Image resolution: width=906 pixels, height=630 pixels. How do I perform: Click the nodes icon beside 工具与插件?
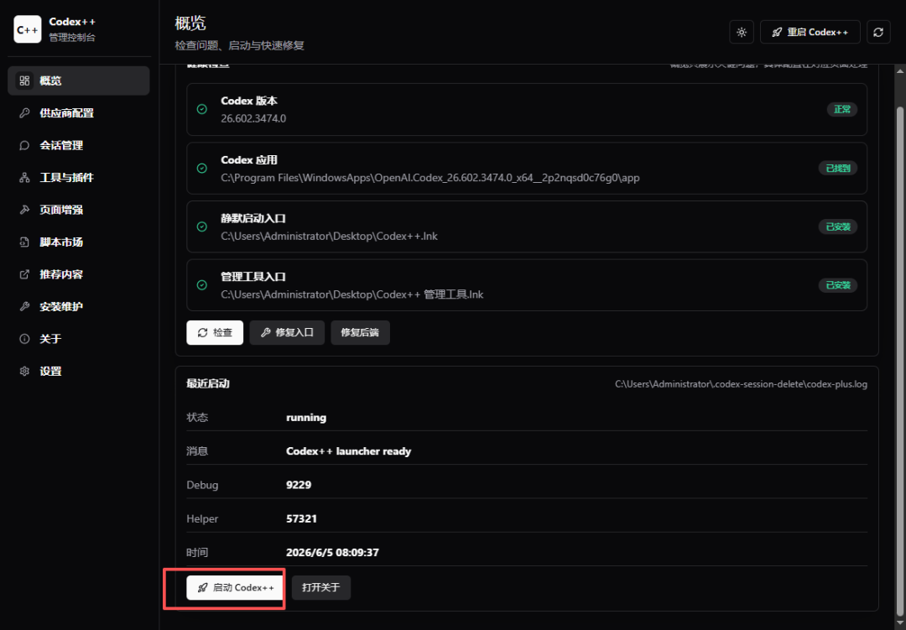coord(24,178)
